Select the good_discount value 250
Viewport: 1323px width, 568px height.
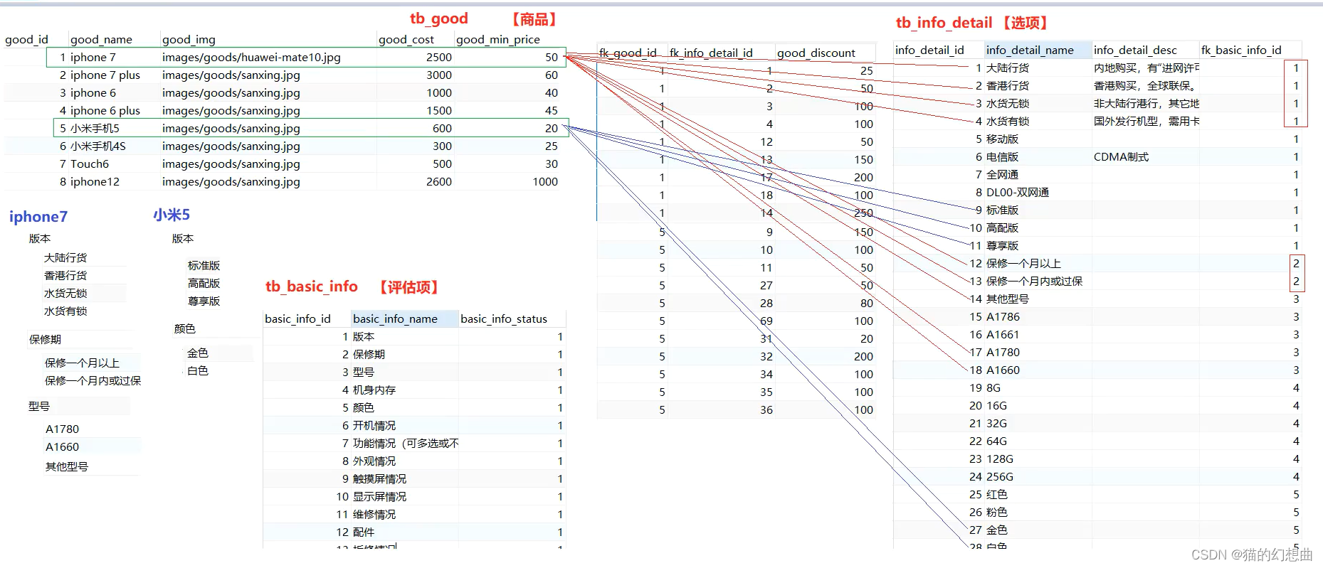[x=863, y=213]
